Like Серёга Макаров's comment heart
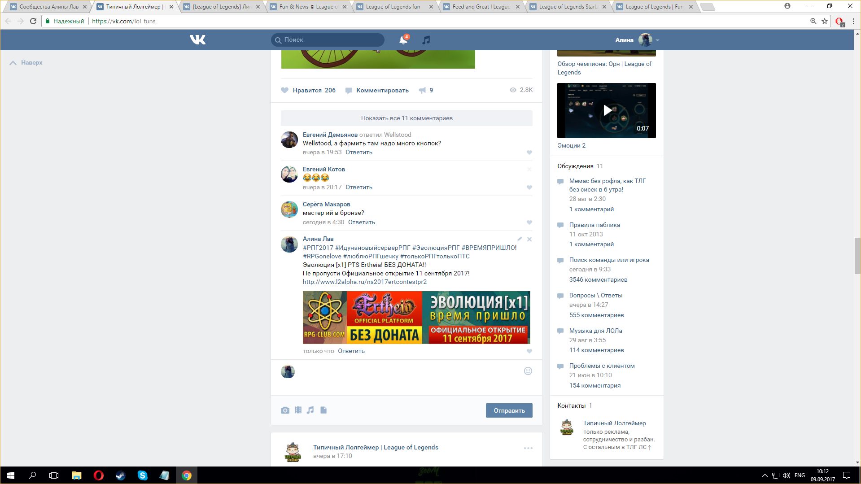 click(529, 222)
